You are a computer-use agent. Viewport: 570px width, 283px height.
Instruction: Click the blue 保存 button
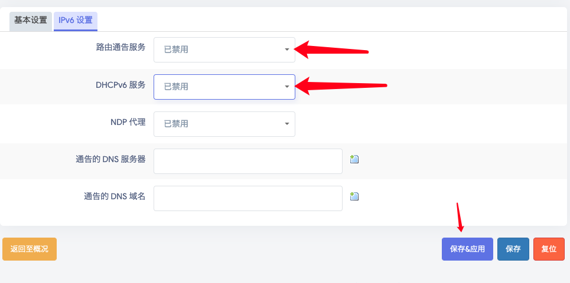pos(513,249)
